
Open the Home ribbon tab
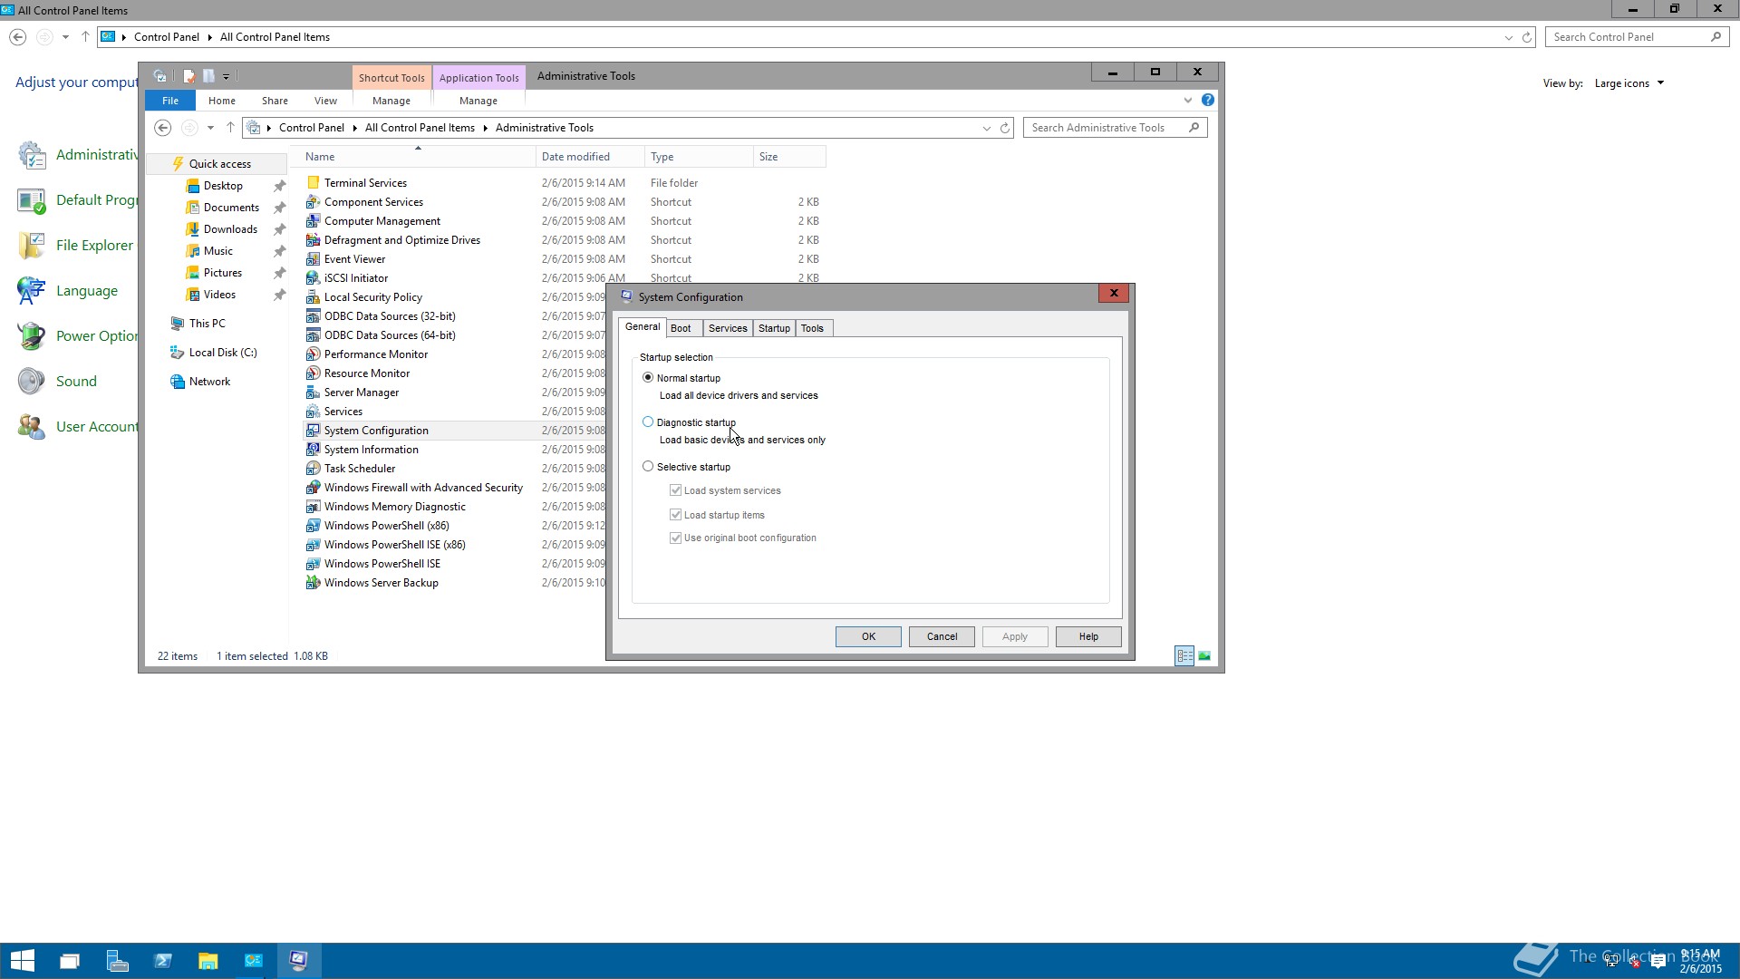point(221,101)
